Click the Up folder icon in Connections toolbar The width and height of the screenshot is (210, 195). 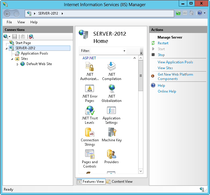tap(23, 36)
